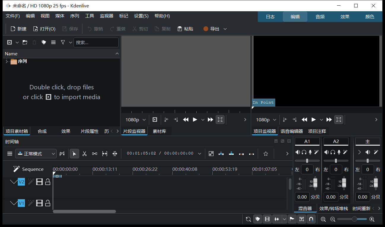385x227 pixels.
Task: Mute audio channel A1 in mixer
Action: tap(298, 152)
